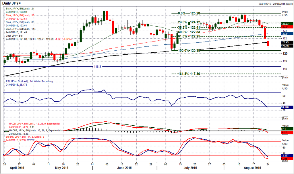Click the 5.238 stochastic value tag
The width and height of the screenshot is (294, 174).
[287, 159]
